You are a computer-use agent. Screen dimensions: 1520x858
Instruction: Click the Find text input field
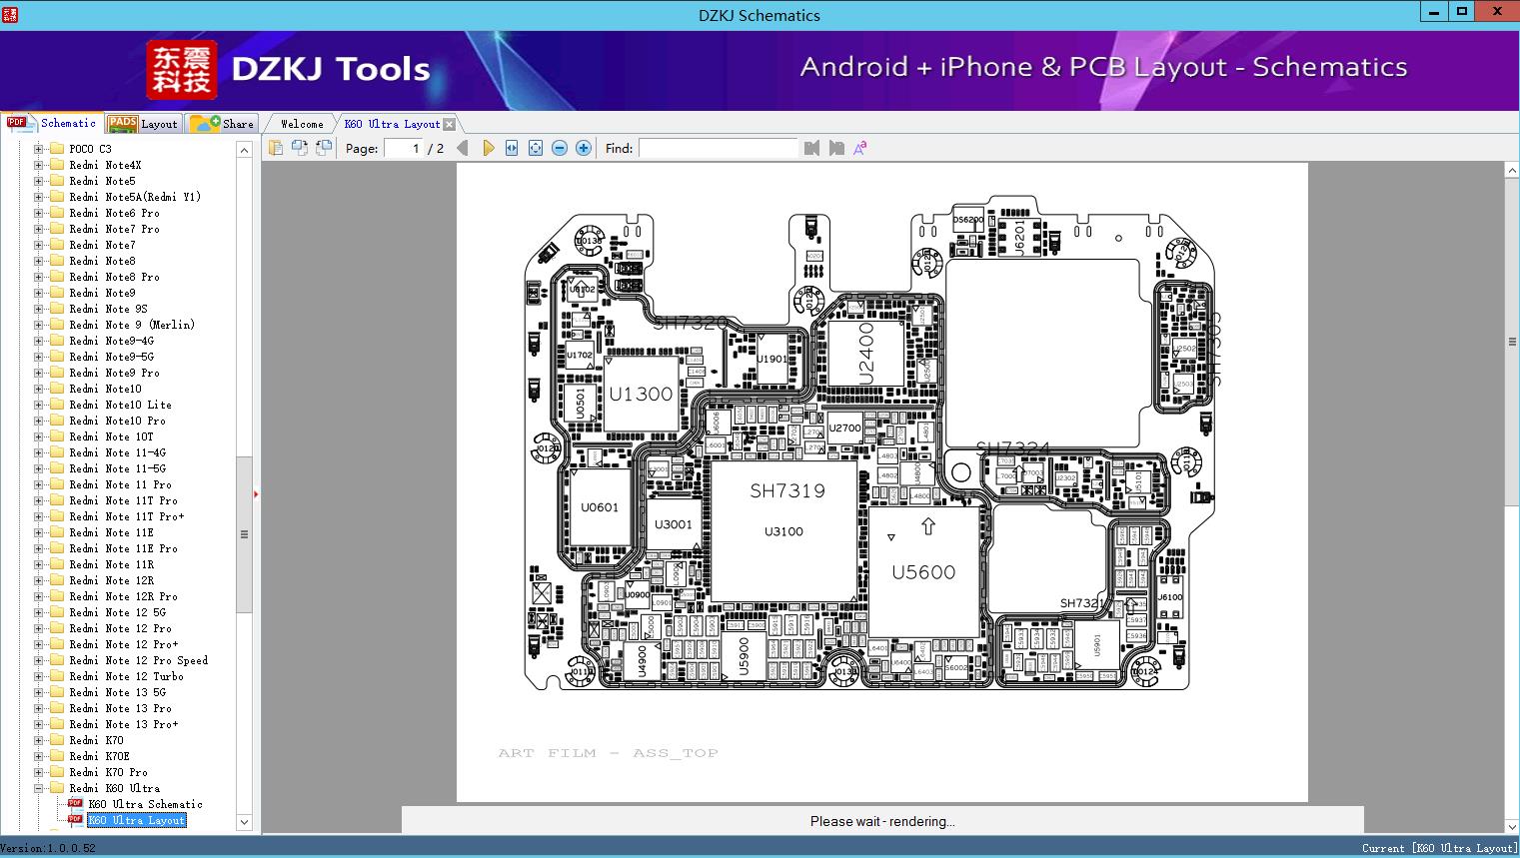[x=719, y=148]
